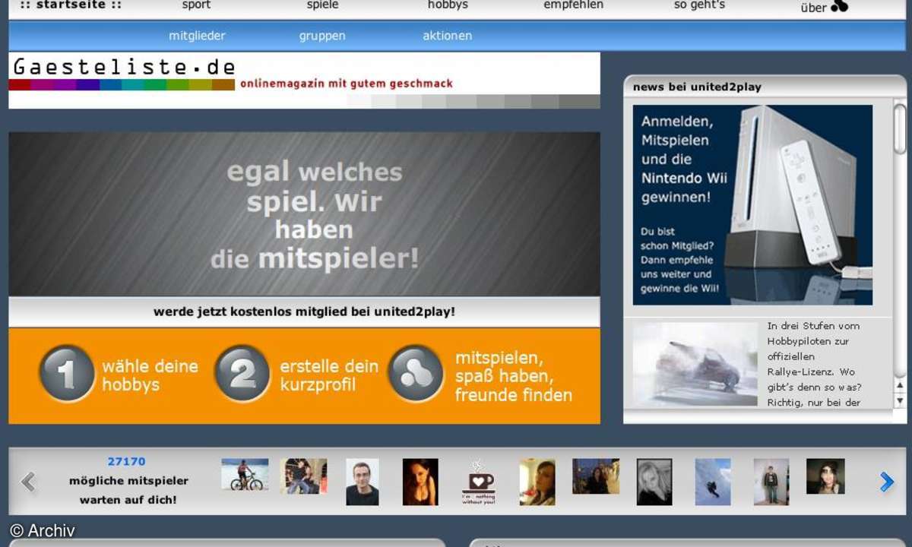
Task: Open the woman in white photo
Action: coord(537,482)
